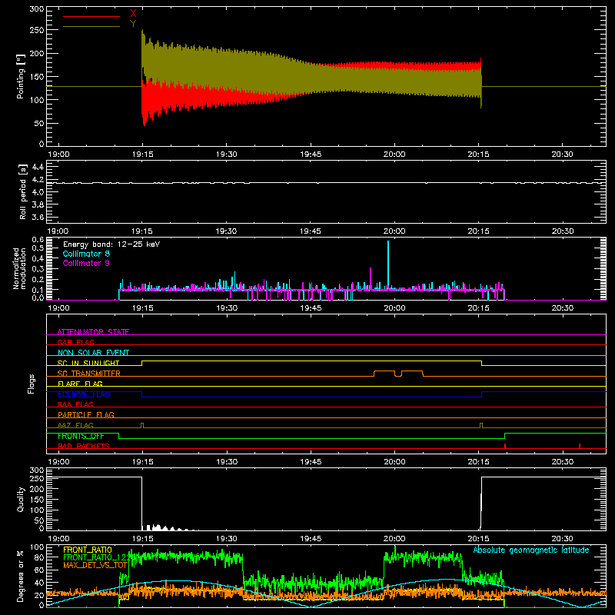Click the olive Y legend label

[133, 24]
